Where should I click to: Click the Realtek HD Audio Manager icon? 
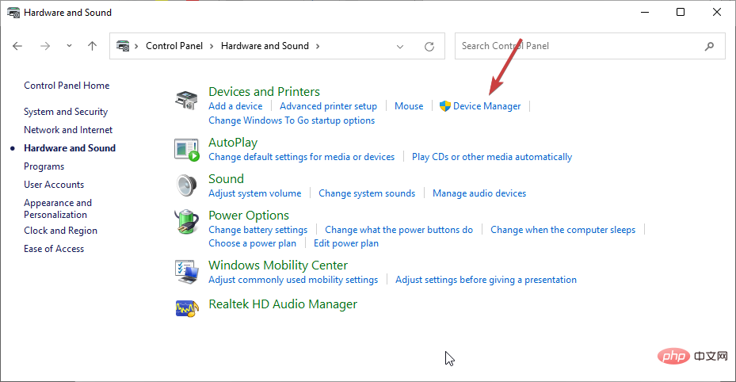click(186, 308)
